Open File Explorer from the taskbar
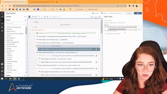This screenshot has height=94, width=167. (10, 79)
